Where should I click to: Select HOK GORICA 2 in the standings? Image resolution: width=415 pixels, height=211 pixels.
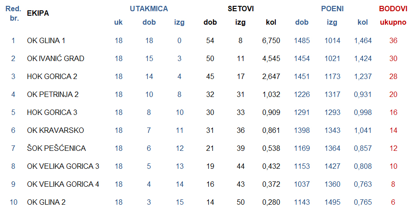tap(52, 76)
